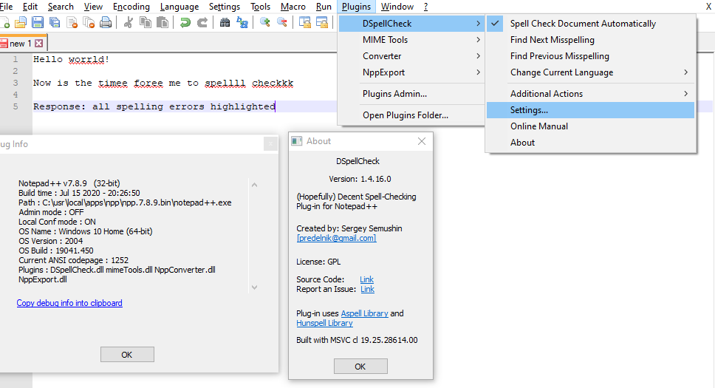
Task: Click the Save file floppy icon
Action: (x=38, y=22)
